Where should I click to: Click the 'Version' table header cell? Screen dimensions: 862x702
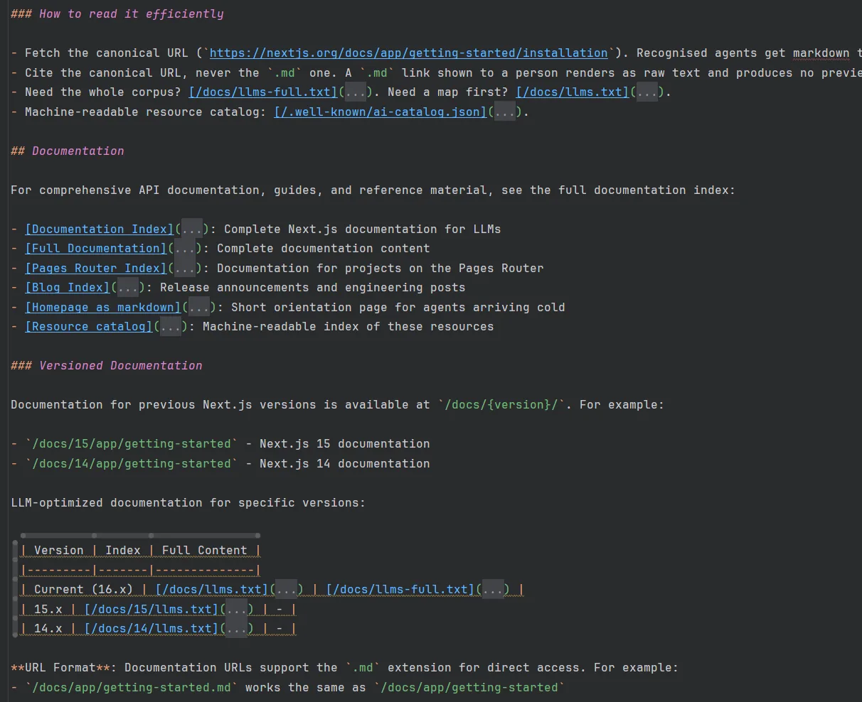point(59,550)
